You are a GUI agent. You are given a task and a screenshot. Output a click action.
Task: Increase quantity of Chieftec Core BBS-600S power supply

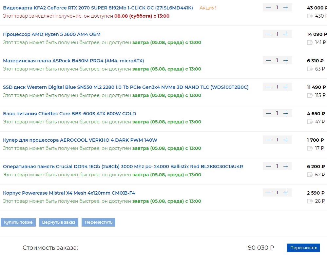point(286,114)
